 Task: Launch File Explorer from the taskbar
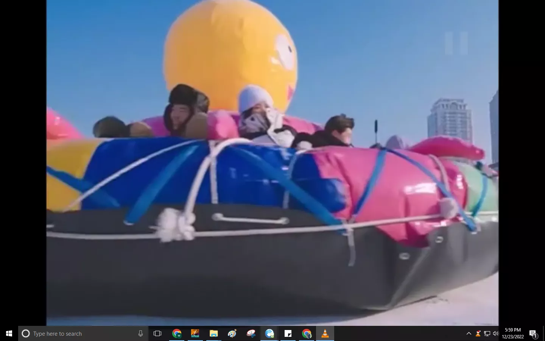tap(214, 333)
